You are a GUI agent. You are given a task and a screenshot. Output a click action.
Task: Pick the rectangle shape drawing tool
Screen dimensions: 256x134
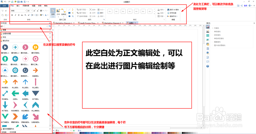(69, 13)
